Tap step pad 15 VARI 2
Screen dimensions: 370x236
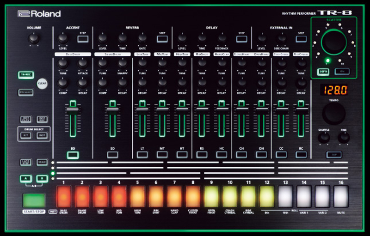click(x=322, y=196)
